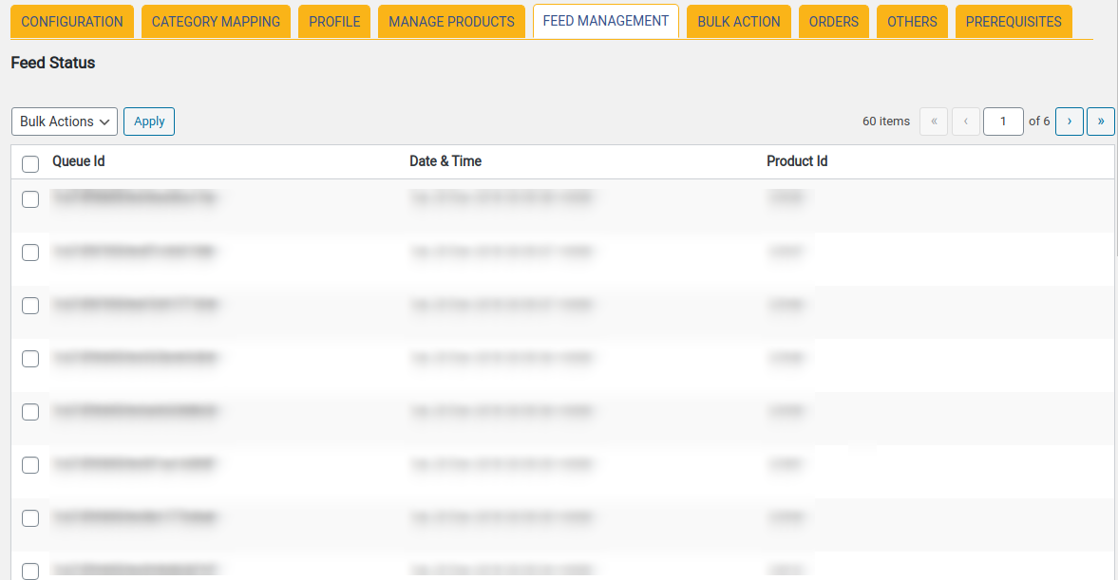Image resolution: width=1118 pixels, height=580 pixels.
Task: Open the next page with the arrow
Action: point(1070,122)
